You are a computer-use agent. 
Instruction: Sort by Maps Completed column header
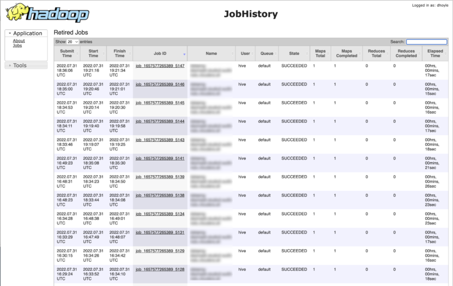(x=347, y=53)
